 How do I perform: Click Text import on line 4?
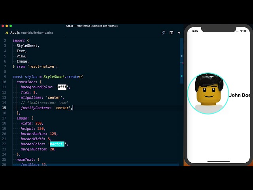coord(21,51)
